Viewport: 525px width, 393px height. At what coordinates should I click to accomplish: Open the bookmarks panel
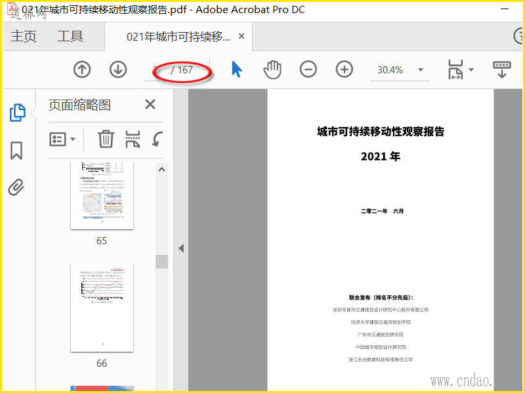click(16, 151)
